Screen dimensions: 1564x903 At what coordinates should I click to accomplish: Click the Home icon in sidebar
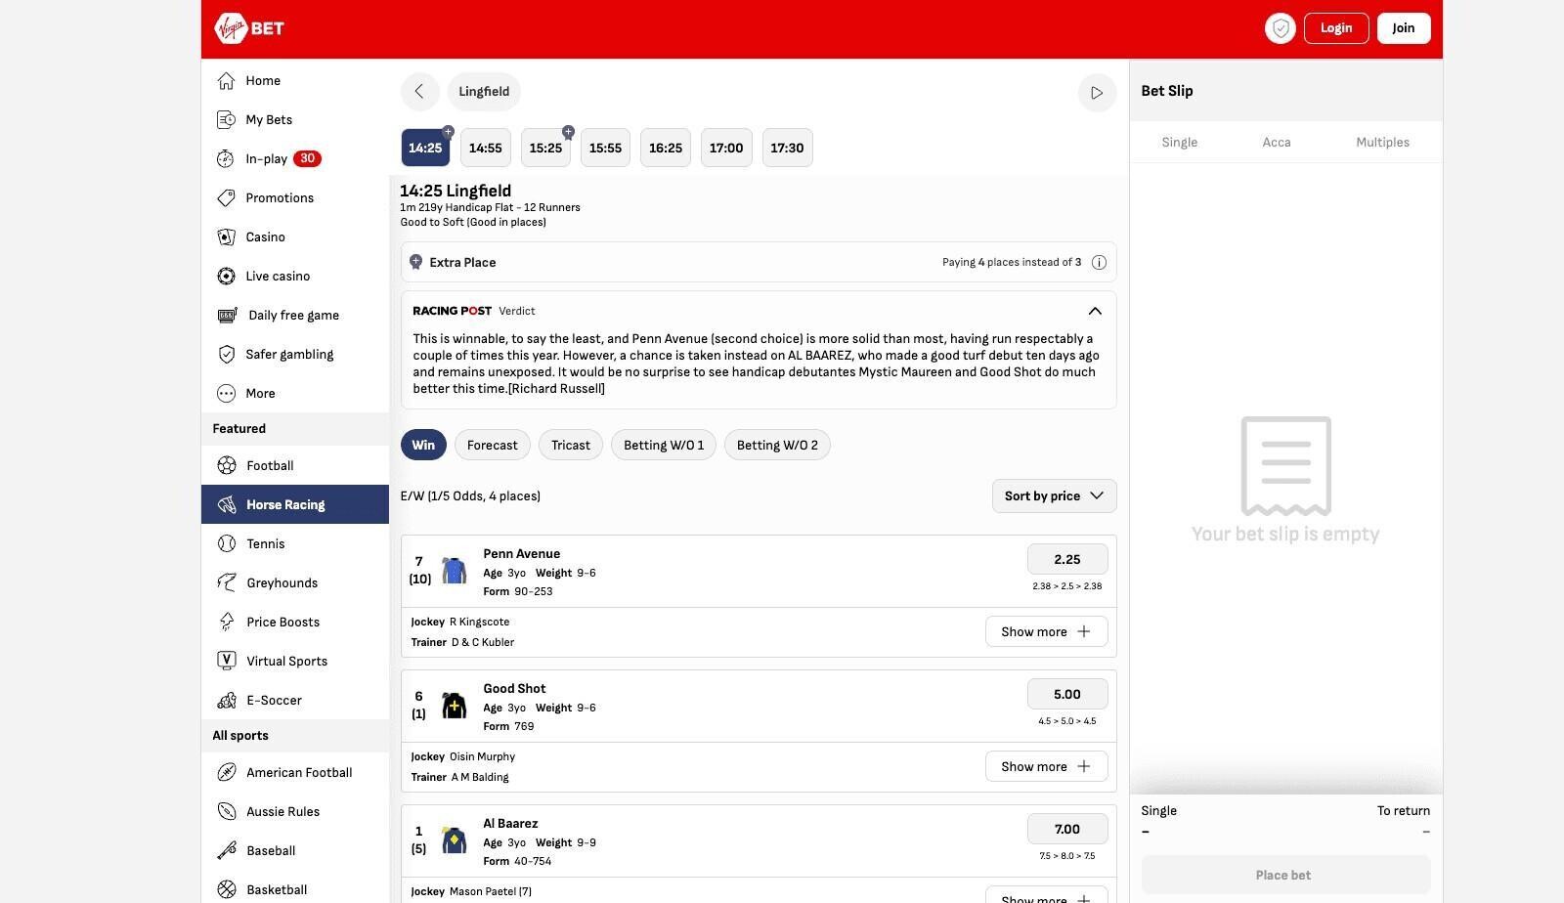(226, 80)
